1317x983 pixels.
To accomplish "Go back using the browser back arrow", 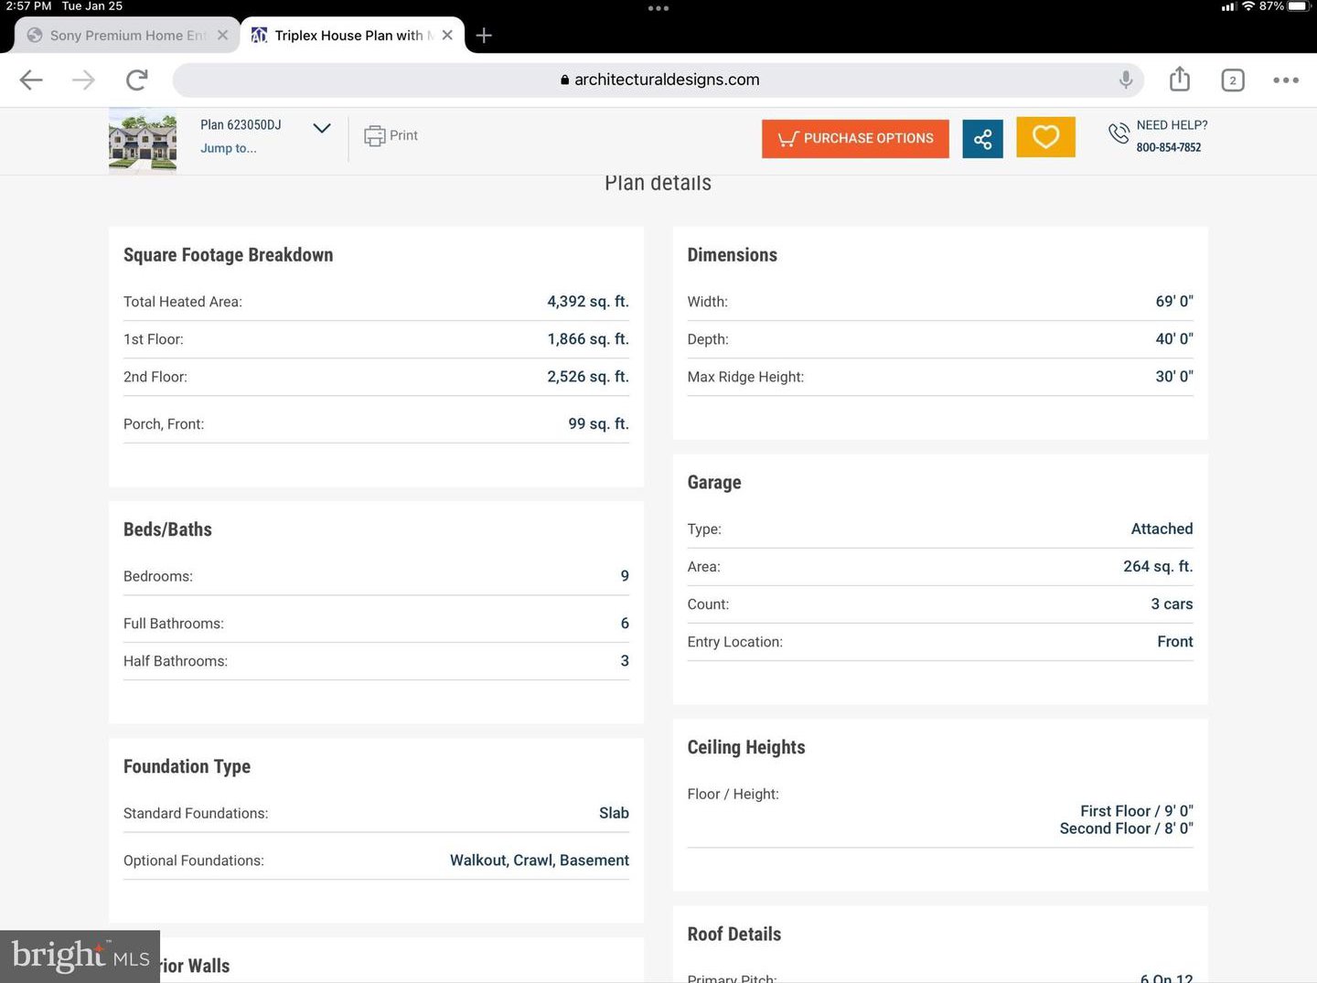I will (31, 80).
